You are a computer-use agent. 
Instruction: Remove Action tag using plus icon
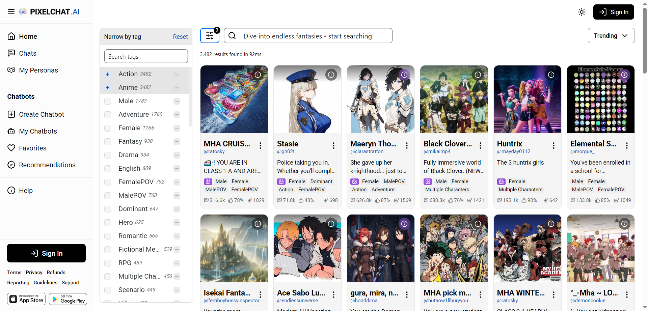108,74
